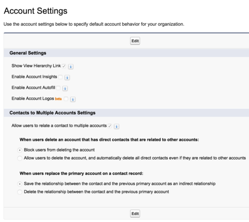The width and height of the screenshot is (249, 222).
Task: Click Contacts to Multiple Accounts Settings header
Action: [x=52, y=113]
